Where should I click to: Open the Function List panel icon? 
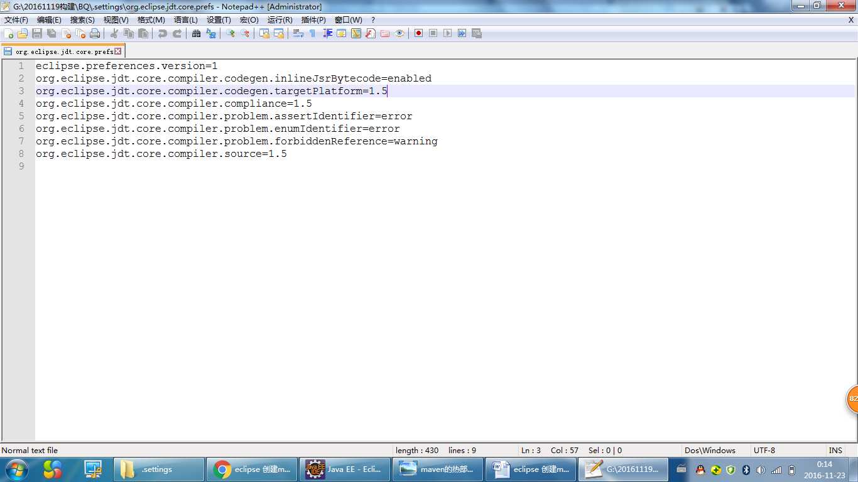click(371, 33)
